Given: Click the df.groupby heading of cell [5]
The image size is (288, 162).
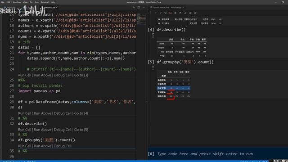Looking at the screenshot, I should coord(185,62).
